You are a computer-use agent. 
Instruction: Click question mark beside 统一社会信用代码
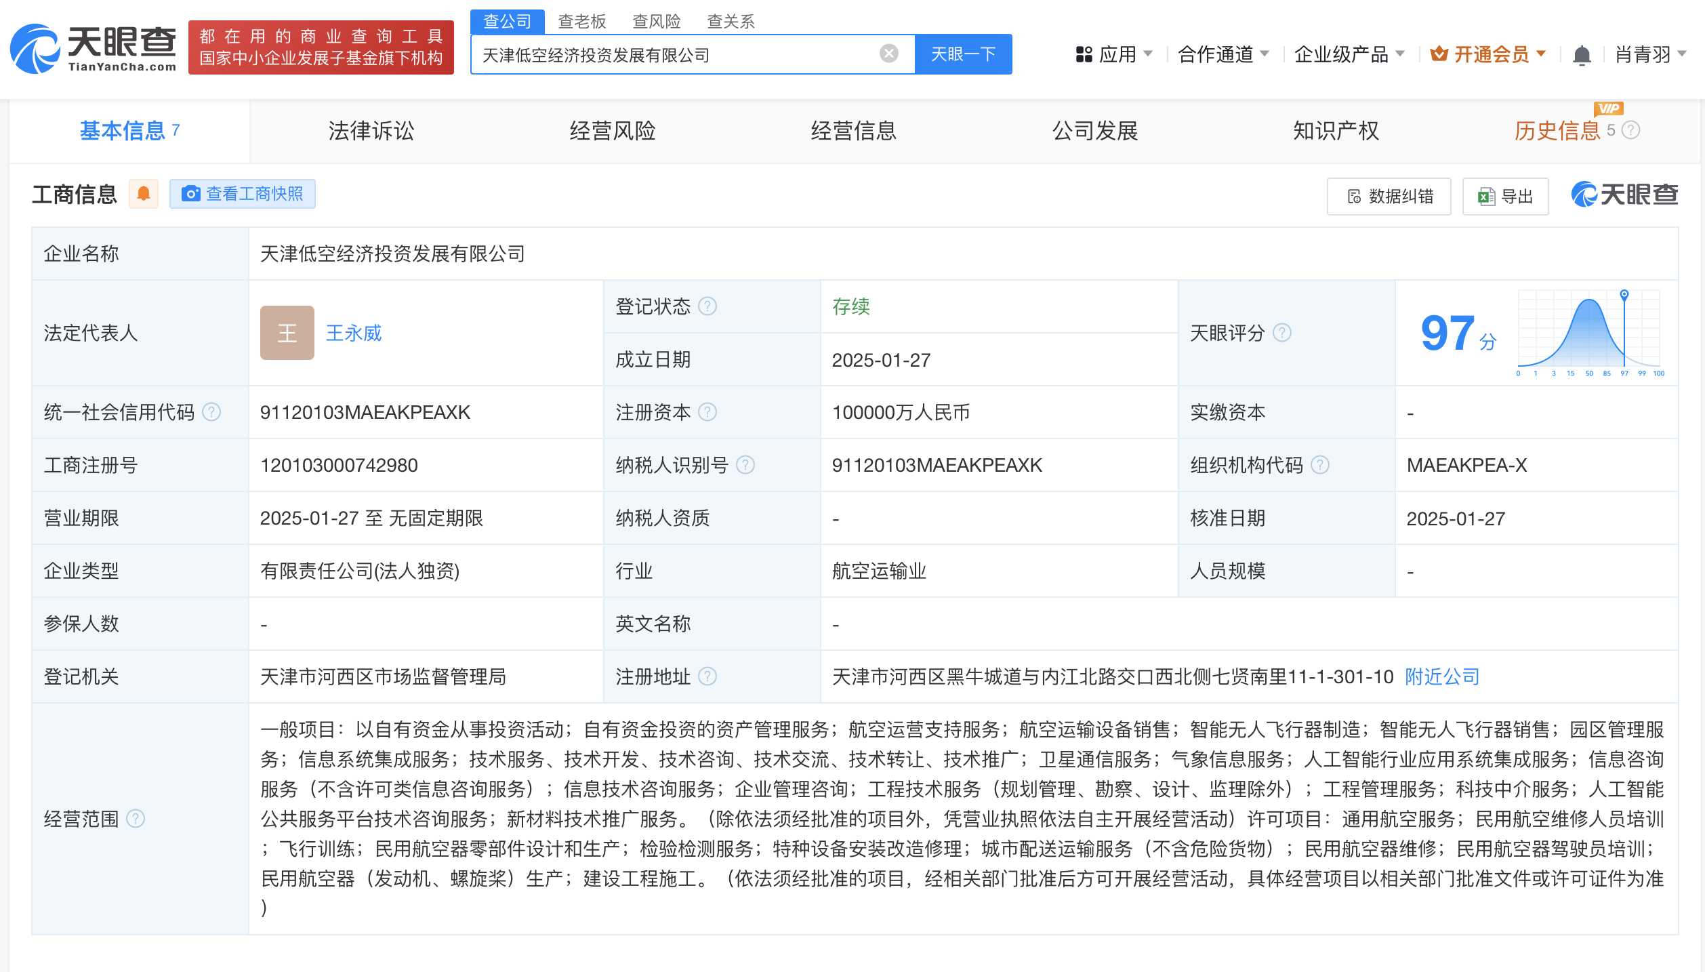212,412
